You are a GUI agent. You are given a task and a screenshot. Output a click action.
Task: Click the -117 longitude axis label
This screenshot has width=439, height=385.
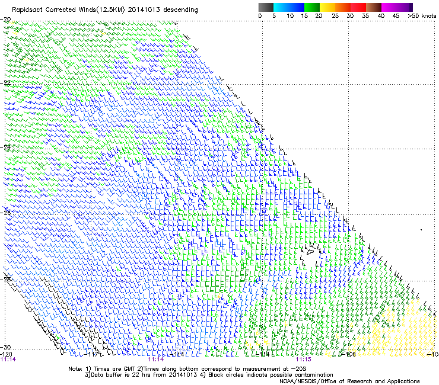[x=92, y=354]
